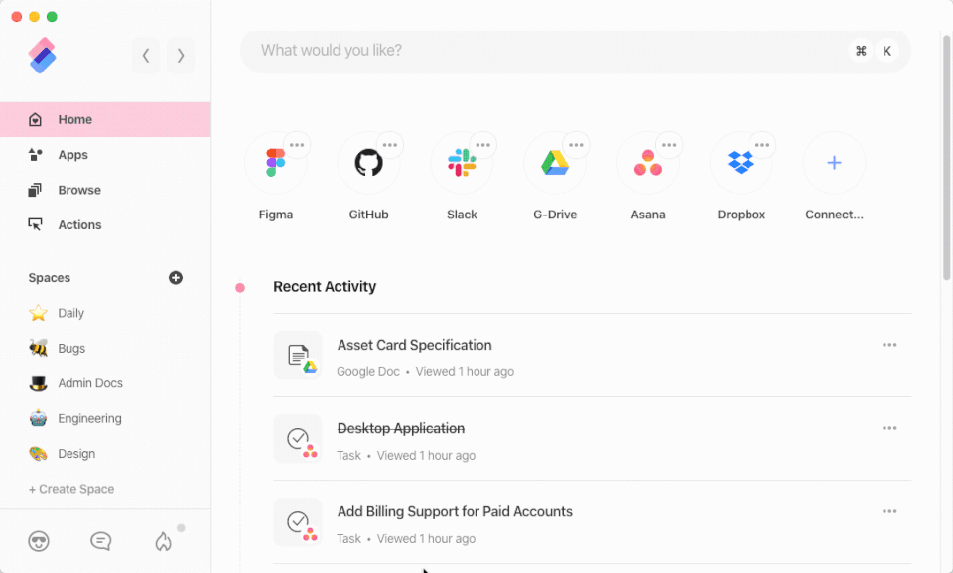Open Slack's more options menu

tap(482, 145)
